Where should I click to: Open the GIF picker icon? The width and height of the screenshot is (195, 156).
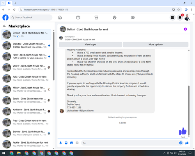(77, 143)
